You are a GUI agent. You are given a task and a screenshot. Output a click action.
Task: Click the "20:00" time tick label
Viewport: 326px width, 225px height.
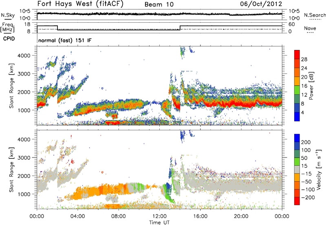point(241,216)
